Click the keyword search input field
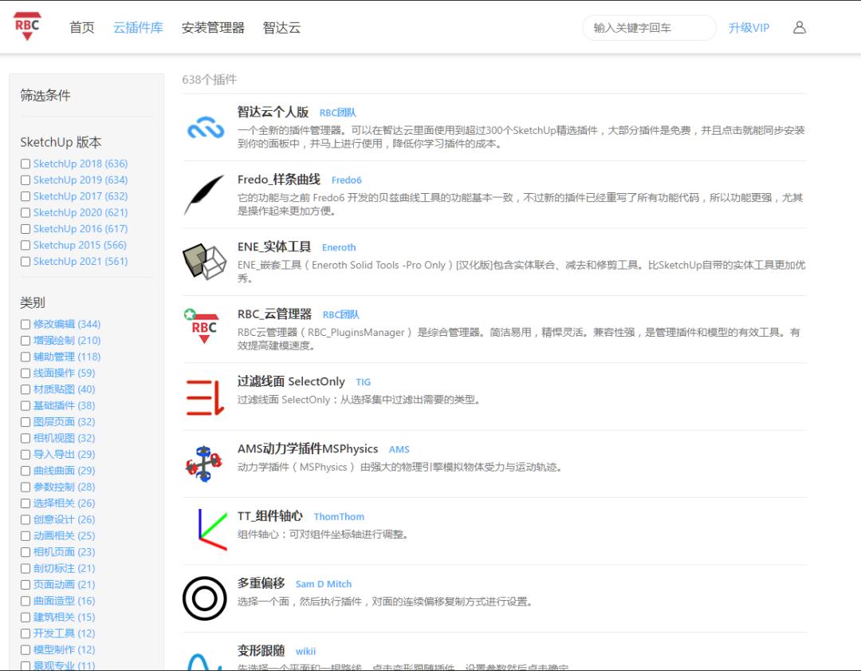Viewport: 861px width, 671px height. [649, 26]
